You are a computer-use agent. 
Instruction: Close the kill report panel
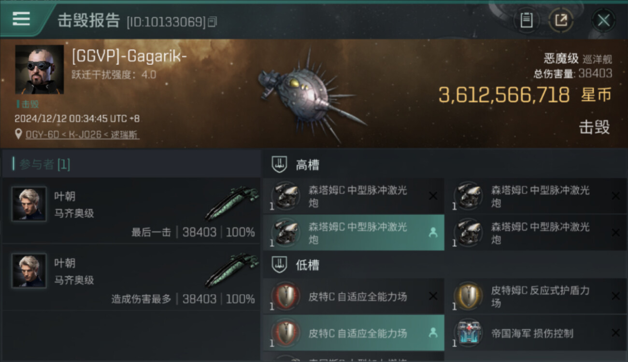[x=603, y=20]
